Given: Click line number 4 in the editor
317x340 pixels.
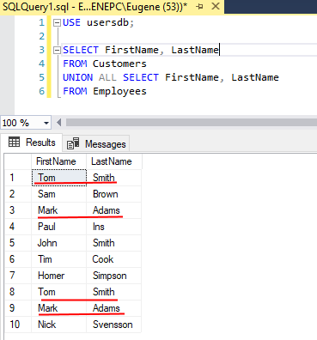Looking at the screenshot, I should pos(42,64).
